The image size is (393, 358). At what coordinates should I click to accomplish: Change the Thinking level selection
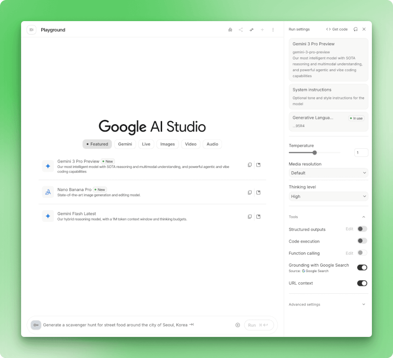(328, 196)
